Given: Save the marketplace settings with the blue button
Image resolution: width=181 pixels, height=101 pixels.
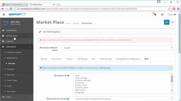Looking at the screenshot, I should [167, 22].
